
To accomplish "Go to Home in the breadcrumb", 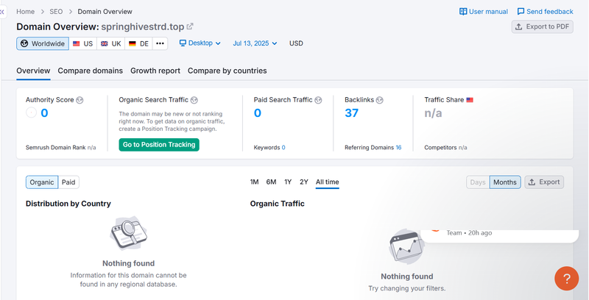I will click(26, 12).
